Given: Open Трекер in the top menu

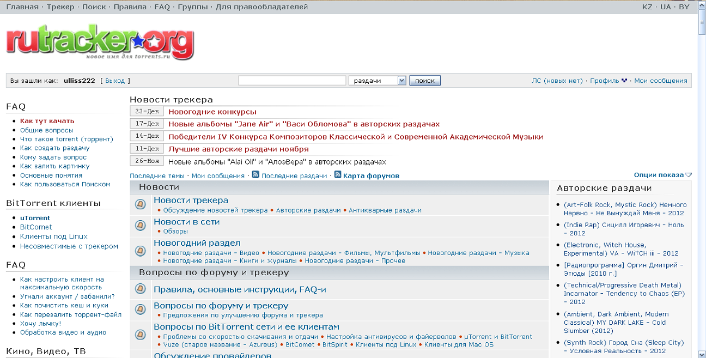Looking at the screenshot, I should 60,7.
